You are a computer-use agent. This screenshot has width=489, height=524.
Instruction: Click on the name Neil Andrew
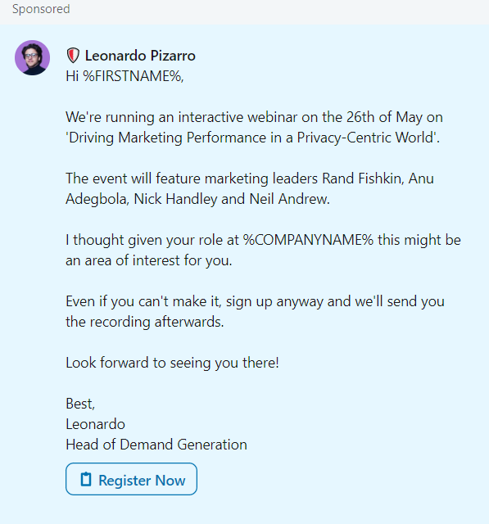(289, 199)
